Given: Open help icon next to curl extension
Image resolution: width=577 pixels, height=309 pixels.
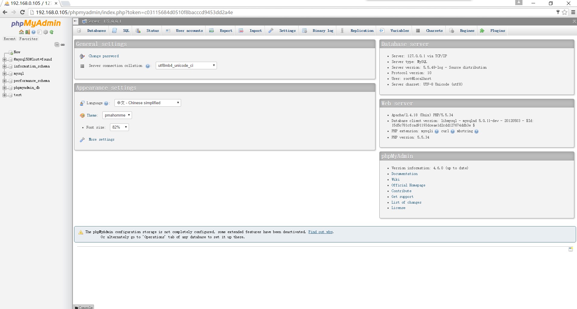Looking at the screenshot, I should tap(453, 131).
